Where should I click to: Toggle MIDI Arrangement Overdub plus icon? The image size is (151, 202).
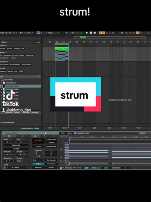pyautogui.click(x=100, y=33)
